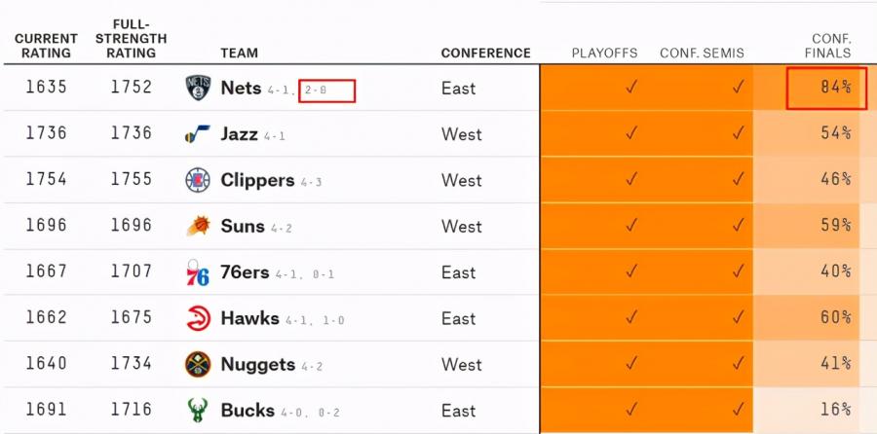Click the Utah Jazz logo icon
877x434 pixels.
tap(198, 134)
